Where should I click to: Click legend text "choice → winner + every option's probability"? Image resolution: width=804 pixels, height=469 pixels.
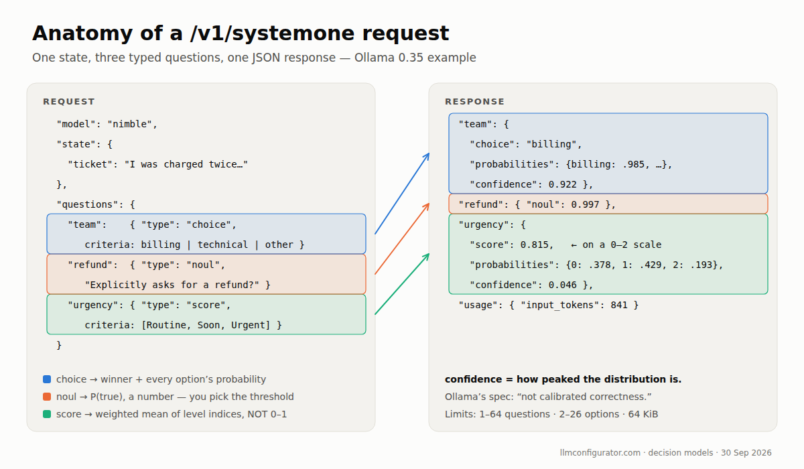(161, 379)
